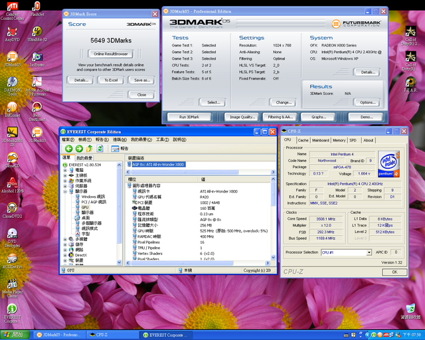
Task: Expand the 網路 node in EVEREST tree
Action: tap(65, 250)
